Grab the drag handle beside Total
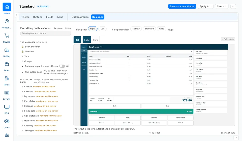Screen dimensions: 242x141 [x=22, y=57]
